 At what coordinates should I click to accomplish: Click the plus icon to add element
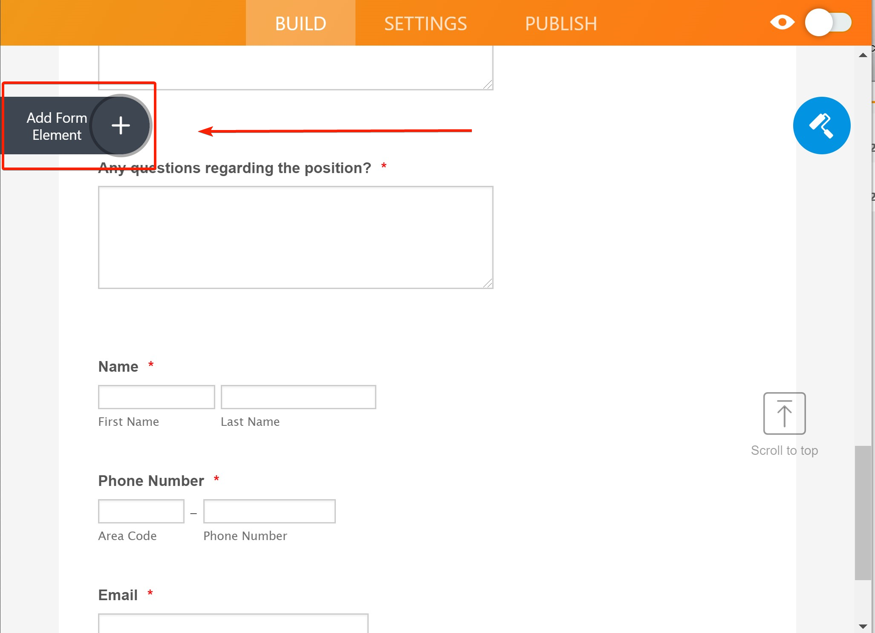coord(121,125)
